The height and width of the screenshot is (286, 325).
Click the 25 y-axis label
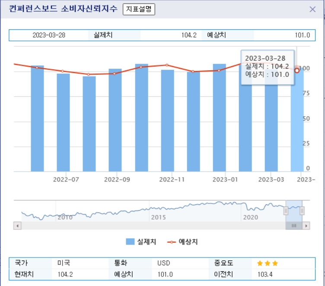click(x=306, y=143)
